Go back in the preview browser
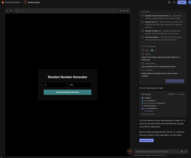 click(8, 11)
